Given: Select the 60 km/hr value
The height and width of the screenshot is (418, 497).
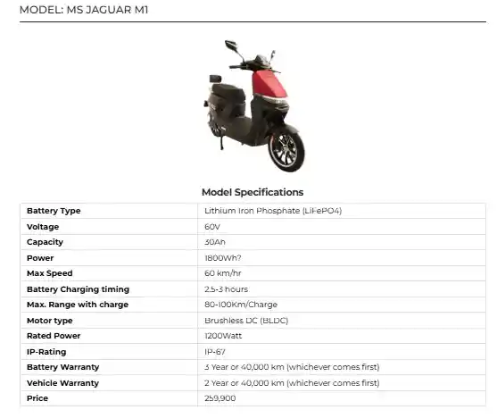Looking at the screenshot, I should (223, 273).
